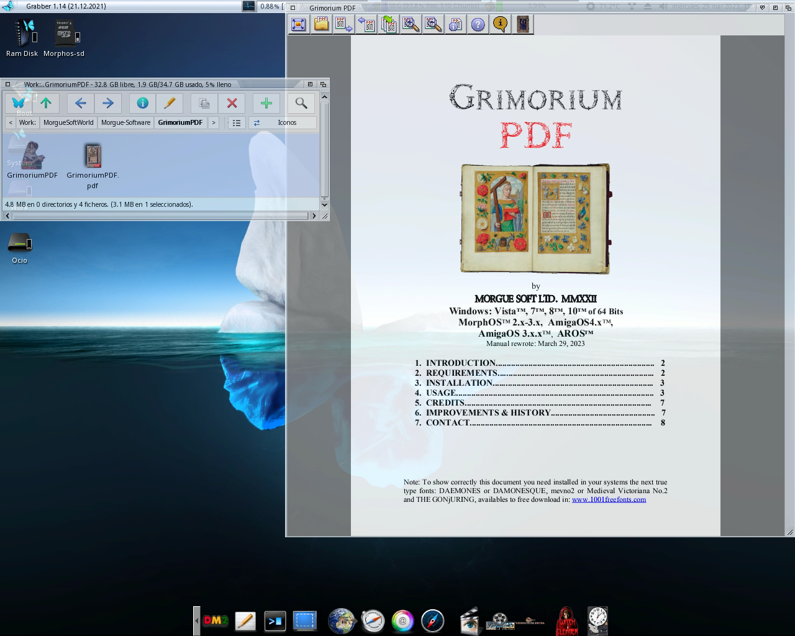795x636 pixels.
Task: Click the red X delete button
Action: (232, 103)
